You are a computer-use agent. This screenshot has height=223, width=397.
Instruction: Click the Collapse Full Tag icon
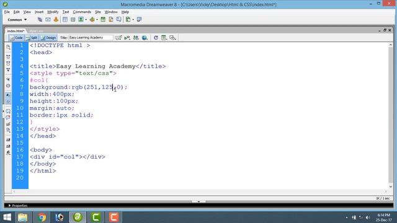pos(8,56)
